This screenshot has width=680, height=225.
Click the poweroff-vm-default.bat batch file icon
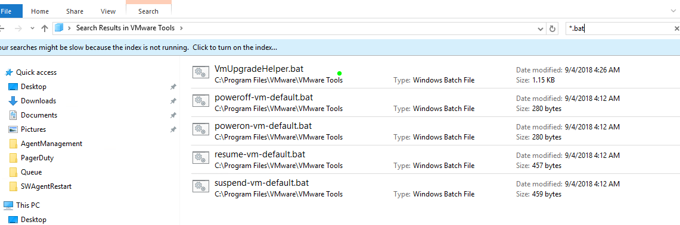201,101
